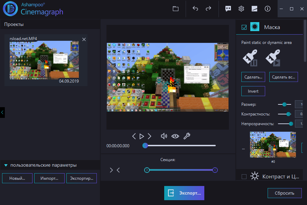Image resolution: width=307 pixels, height=205 pixels.
Task: Step to previous frame
Action: pyautogui.click(x=134, y=136)
